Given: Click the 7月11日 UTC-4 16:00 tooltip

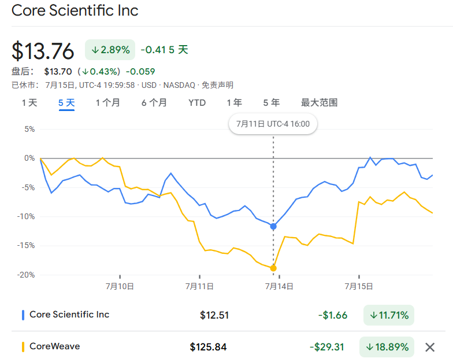Looking at the screenshot, I should tap(273, 124).
